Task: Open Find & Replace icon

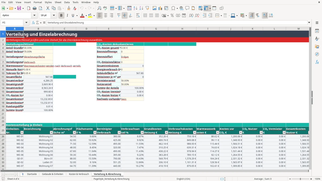Action: [99, 8]
